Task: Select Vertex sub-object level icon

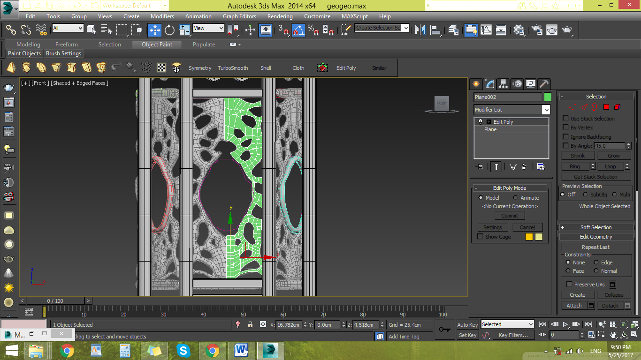Action: click(x=572, y=107)
